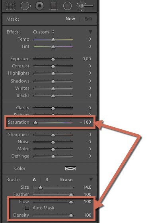Open the Color swatch picker
Screen dimensions: 148x223
(x=70, y=168)
